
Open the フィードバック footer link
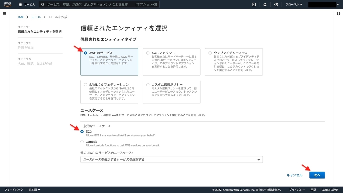tap(14, 190)
